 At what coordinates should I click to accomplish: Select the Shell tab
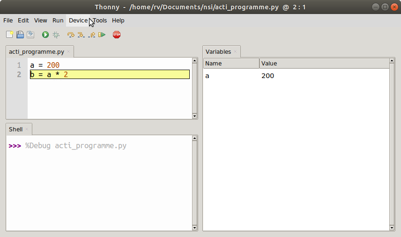(x=15, y=129)
